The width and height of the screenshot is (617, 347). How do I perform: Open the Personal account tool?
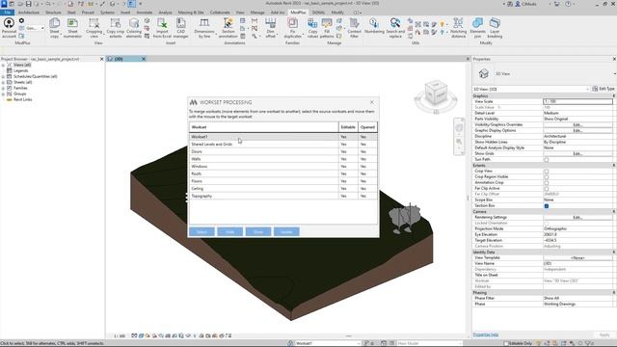[x=9, y=28]
